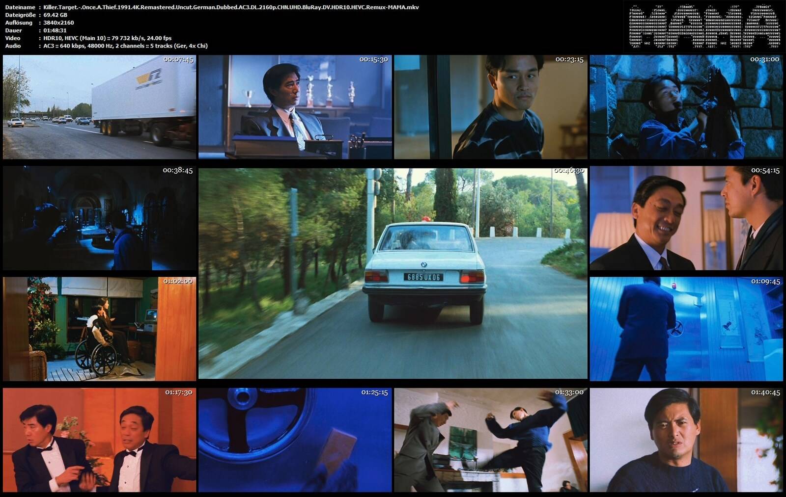Select the large white BMW car thumbnail

coord(393,273)
